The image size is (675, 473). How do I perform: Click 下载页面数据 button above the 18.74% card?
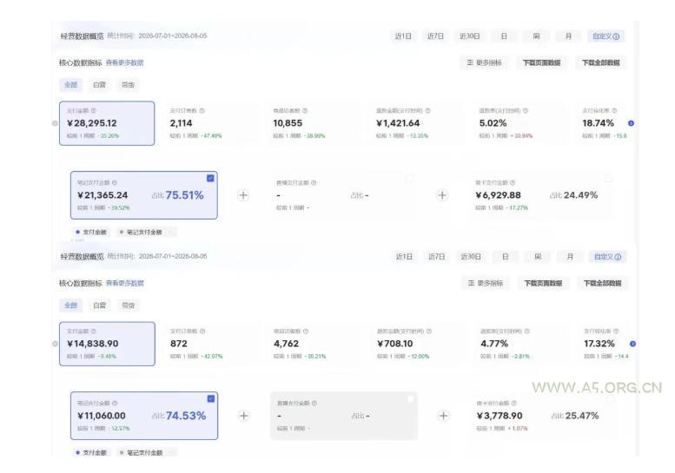[541, 62]
